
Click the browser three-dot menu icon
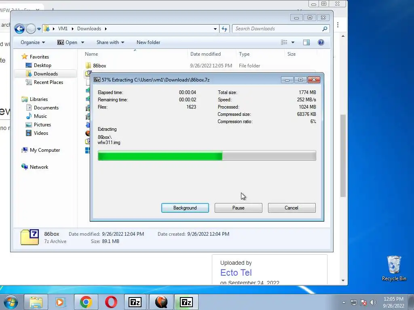[338, 25]
